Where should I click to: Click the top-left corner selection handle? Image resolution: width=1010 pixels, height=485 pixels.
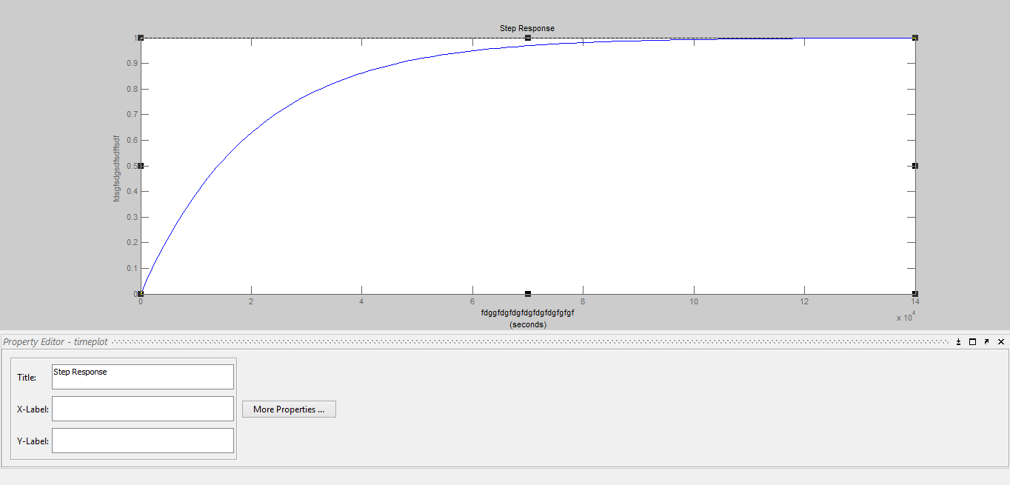click(141, 38)
